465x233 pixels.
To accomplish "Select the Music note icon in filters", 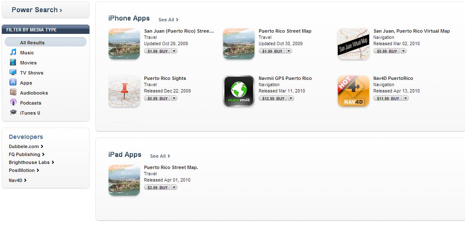I will tap(13, 53).
